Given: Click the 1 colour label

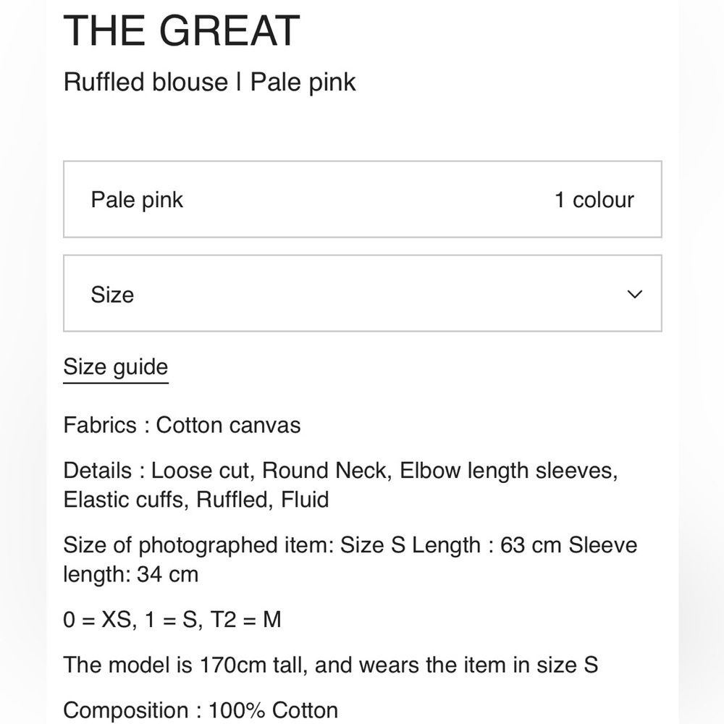Looking at the screenshot, I should click(x=594, y=200).
